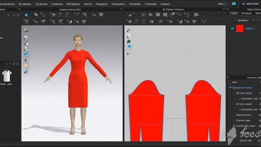The width and height of the screenshot is (261, 147).
Task: Open the Справка menu
Action: pyautogui.click(x=165, y=4)
